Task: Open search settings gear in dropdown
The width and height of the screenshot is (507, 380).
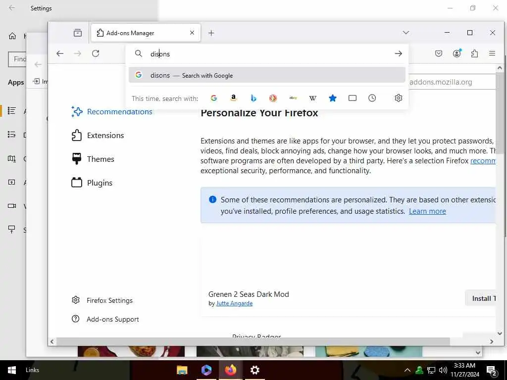Action: click(x=399, y=98)
